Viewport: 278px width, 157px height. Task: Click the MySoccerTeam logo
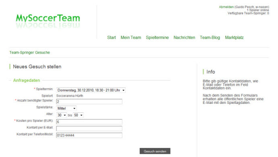tap(48, 21)
